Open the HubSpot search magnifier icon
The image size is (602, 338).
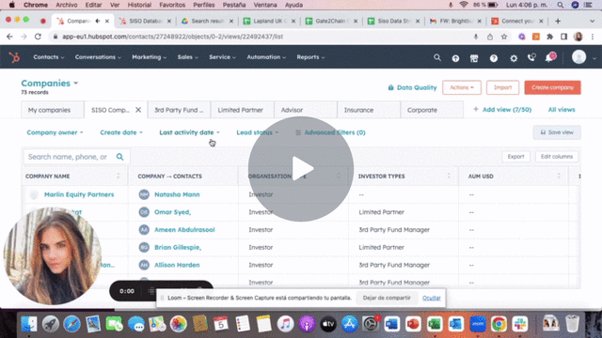[x=436, y=57]
